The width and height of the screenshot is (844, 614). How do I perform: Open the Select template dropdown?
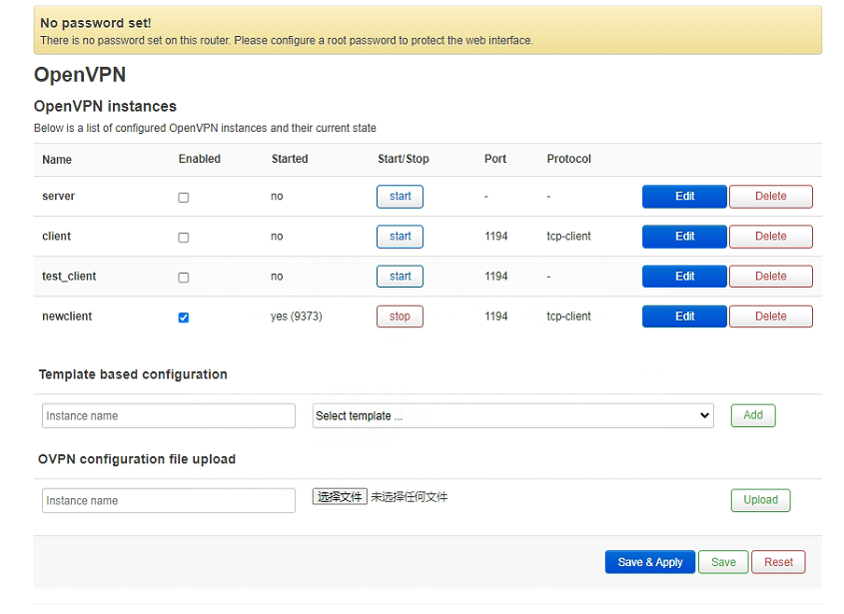tap(512, 416)
